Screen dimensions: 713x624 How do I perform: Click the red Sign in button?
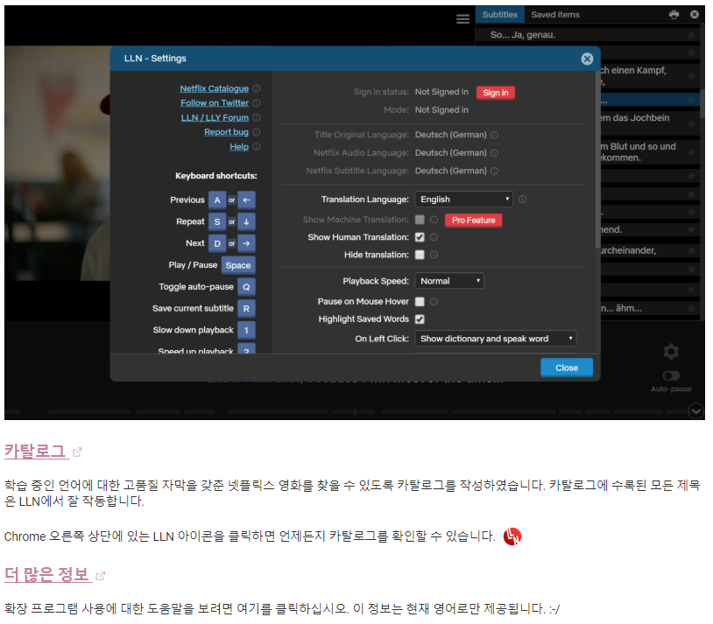[495, 93]
